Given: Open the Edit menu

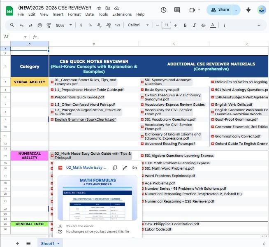Looking at the screenshot, I should pos(32,14).
